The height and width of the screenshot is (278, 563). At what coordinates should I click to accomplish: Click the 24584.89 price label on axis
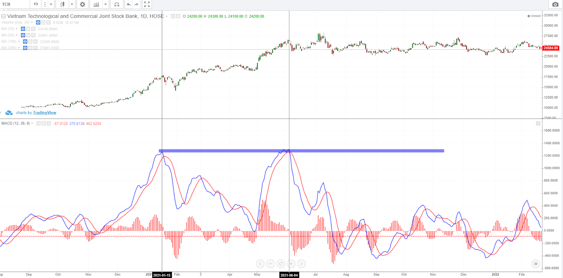point(551,48)
